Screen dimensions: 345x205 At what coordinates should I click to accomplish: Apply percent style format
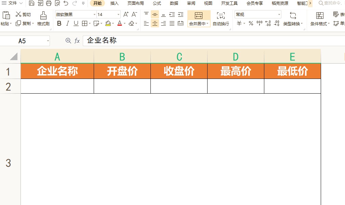251,23
